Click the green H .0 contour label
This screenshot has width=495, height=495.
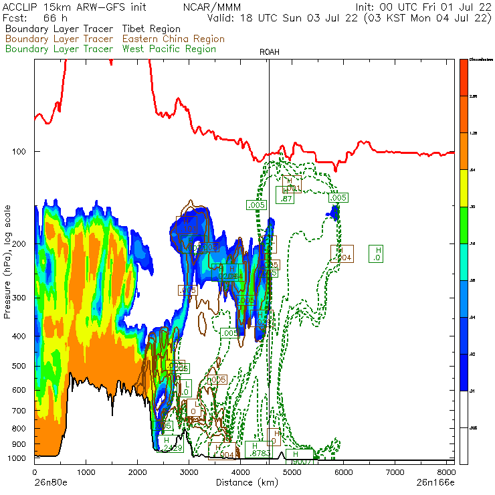click(x=376, y=254)
